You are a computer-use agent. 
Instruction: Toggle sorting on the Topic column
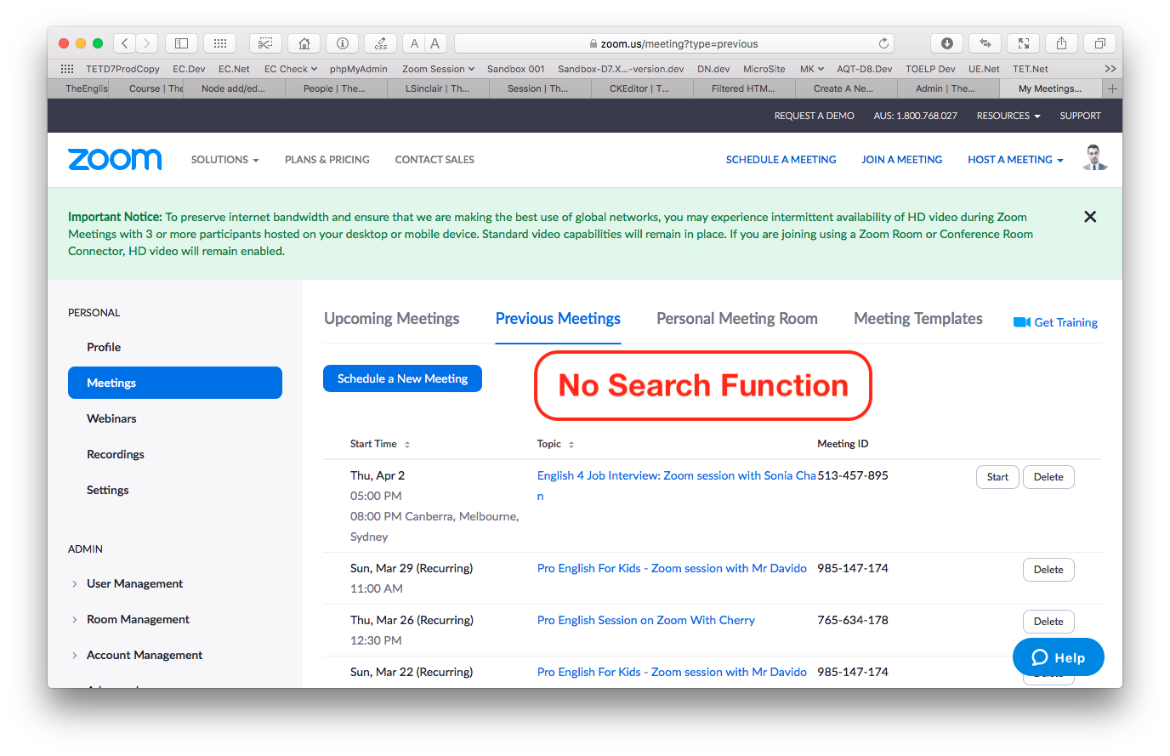point(572,444)
